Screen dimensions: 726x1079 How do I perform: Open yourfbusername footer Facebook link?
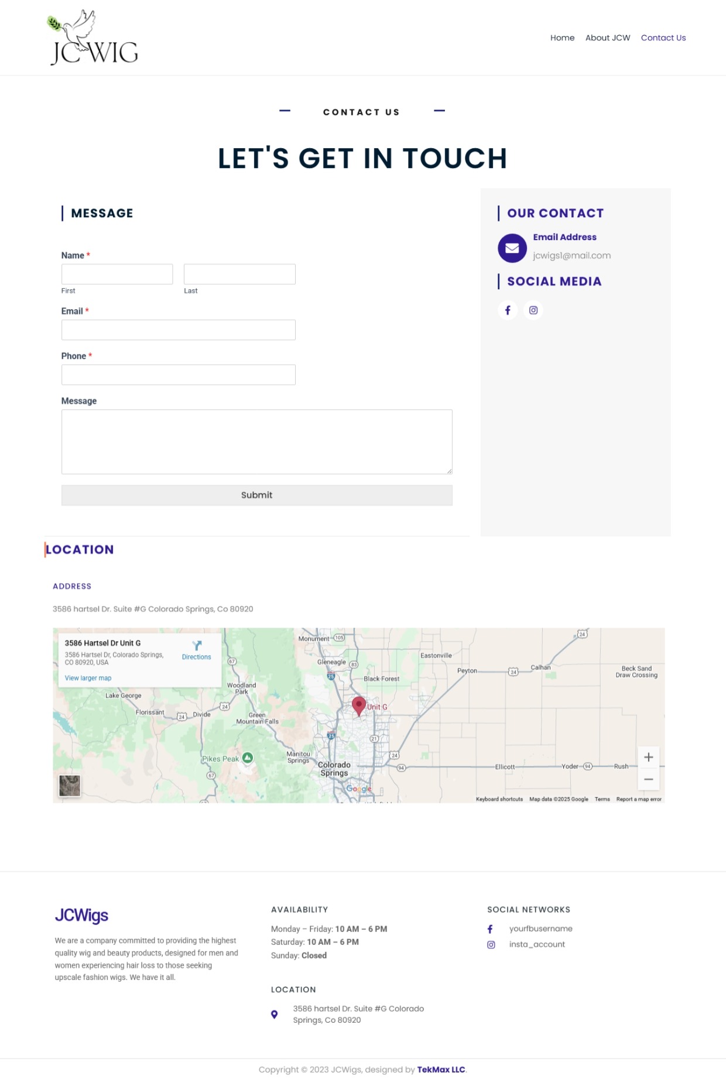[x=540, y=929]
